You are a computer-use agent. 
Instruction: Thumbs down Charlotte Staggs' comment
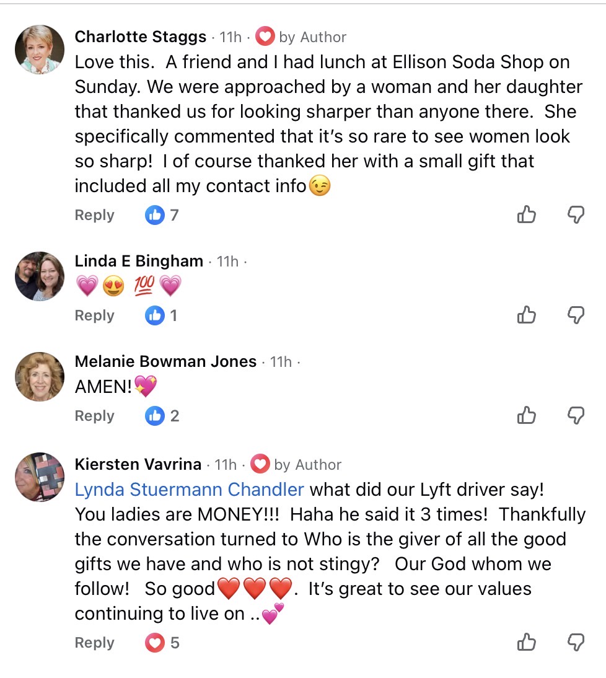tap(576, 215)
